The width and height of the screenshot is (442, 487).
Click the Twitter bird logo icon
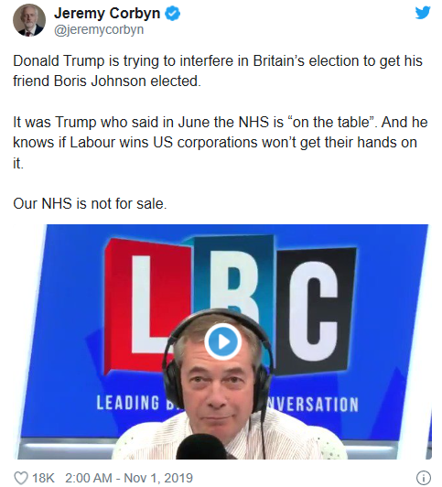point(423,13)
